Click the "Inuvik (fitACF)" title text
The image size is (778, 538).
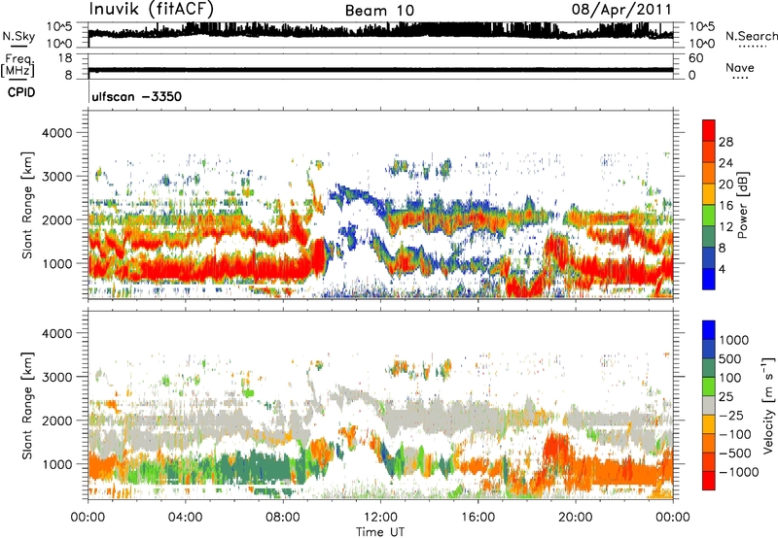tap(152, 10)
